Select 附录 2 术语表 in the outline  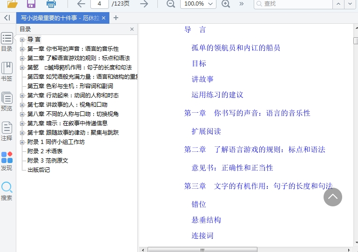(45, 151)
